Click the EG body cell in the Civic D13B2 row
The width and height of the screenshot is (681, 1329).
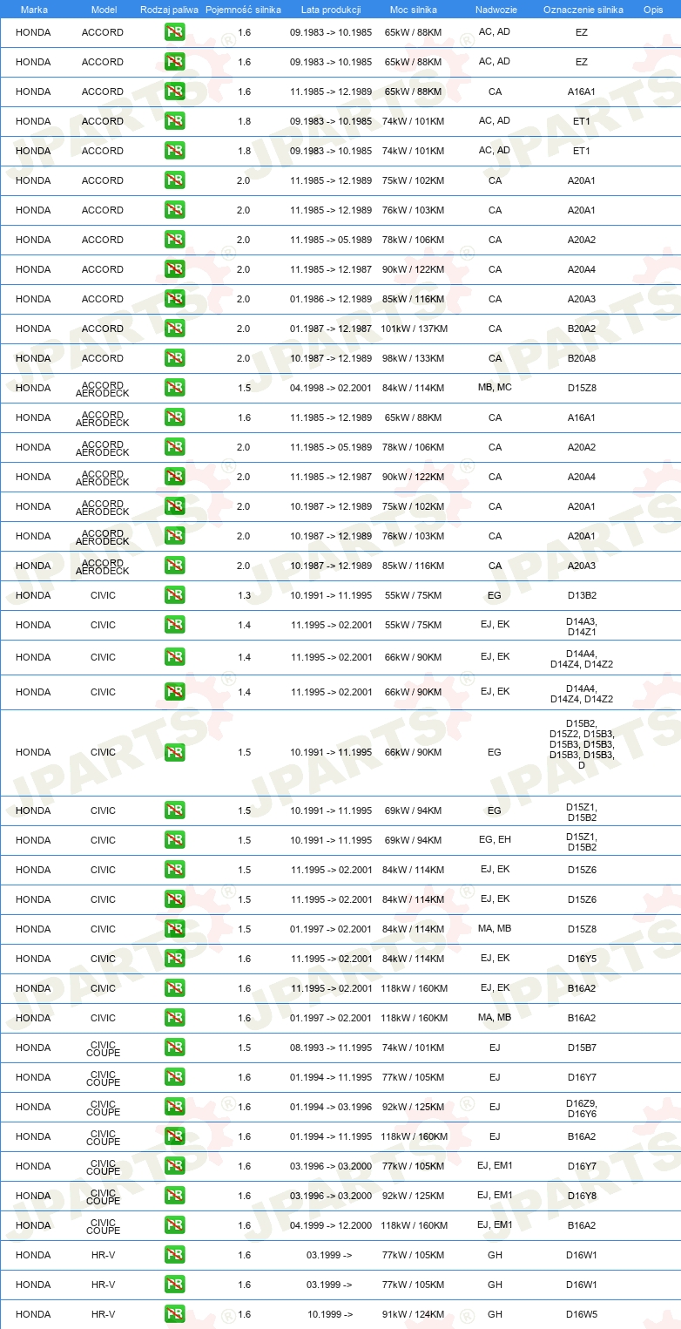(495, 595)
